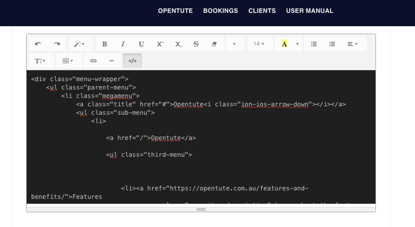Click the line benefits/">Features
This screenshot has width=415, height=227.
pos(66,197)
